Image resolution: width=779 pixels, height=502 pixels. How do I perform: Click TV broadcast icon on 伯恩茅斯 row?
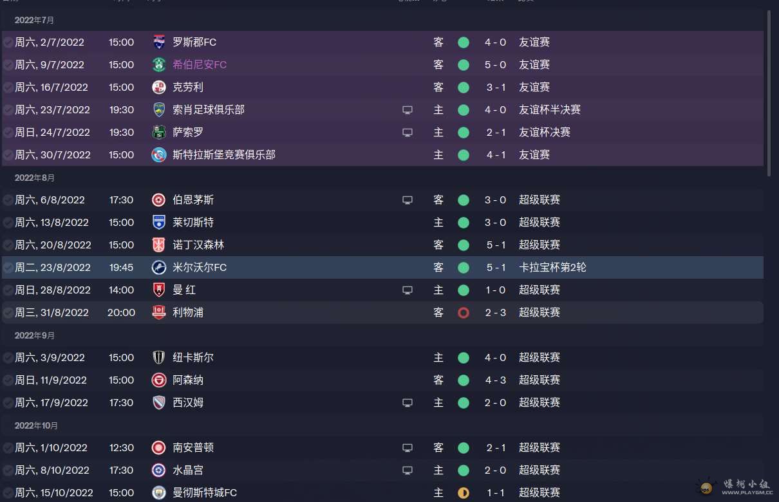pos(407,200)
